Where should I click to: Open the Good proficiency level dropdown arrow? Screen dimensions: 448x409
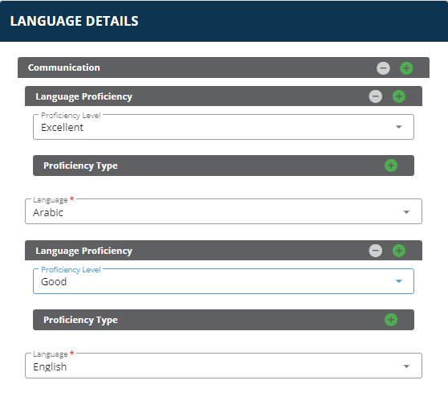coord(399,281)
